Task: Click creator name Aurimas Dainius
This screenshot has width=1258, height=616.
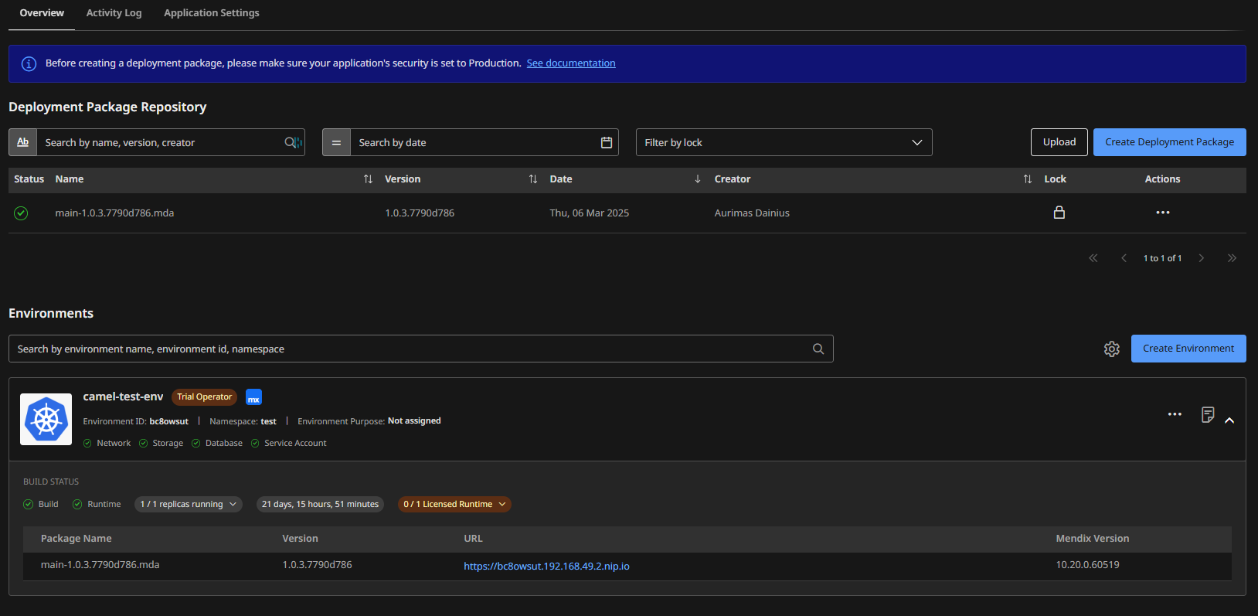Action: coord(752,213)
